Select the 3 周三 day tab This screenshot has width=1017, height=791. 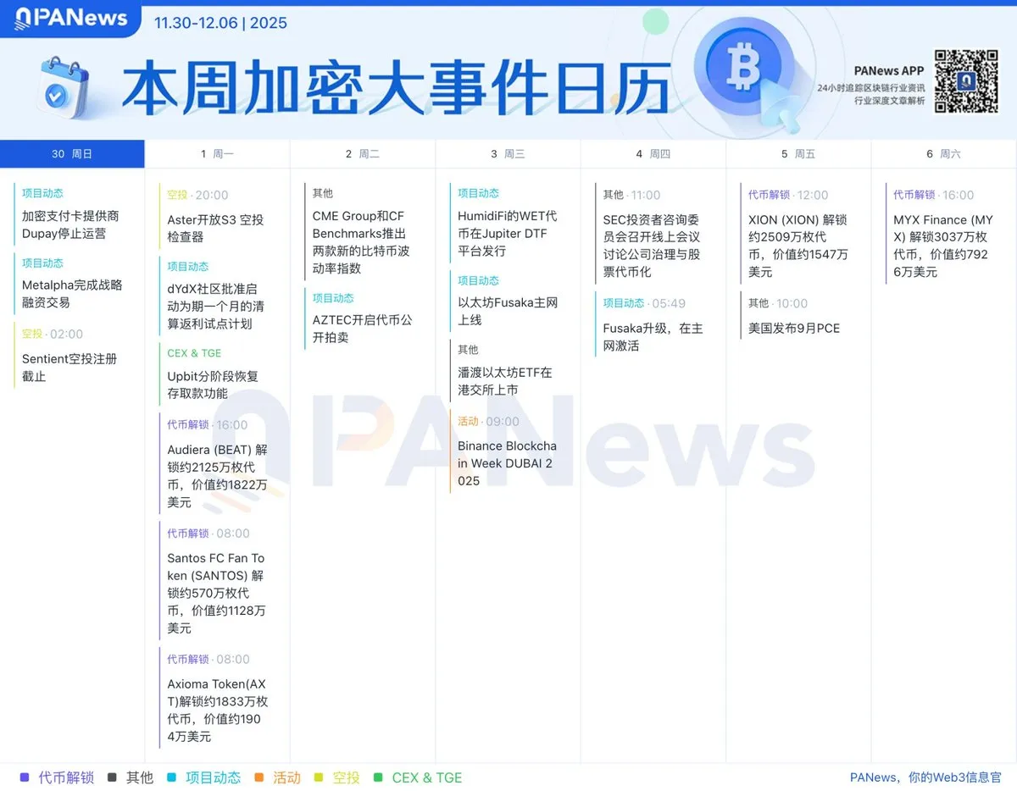(x=508, y=154)
